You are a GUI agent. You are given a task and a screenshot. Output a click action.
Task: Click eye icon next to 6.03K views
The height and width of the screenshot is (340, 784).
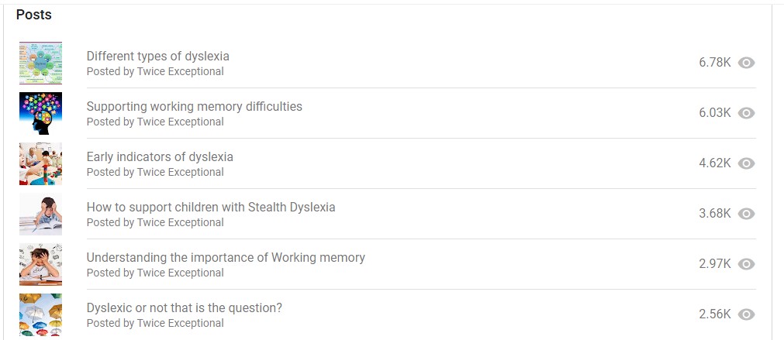coord(746,113)
